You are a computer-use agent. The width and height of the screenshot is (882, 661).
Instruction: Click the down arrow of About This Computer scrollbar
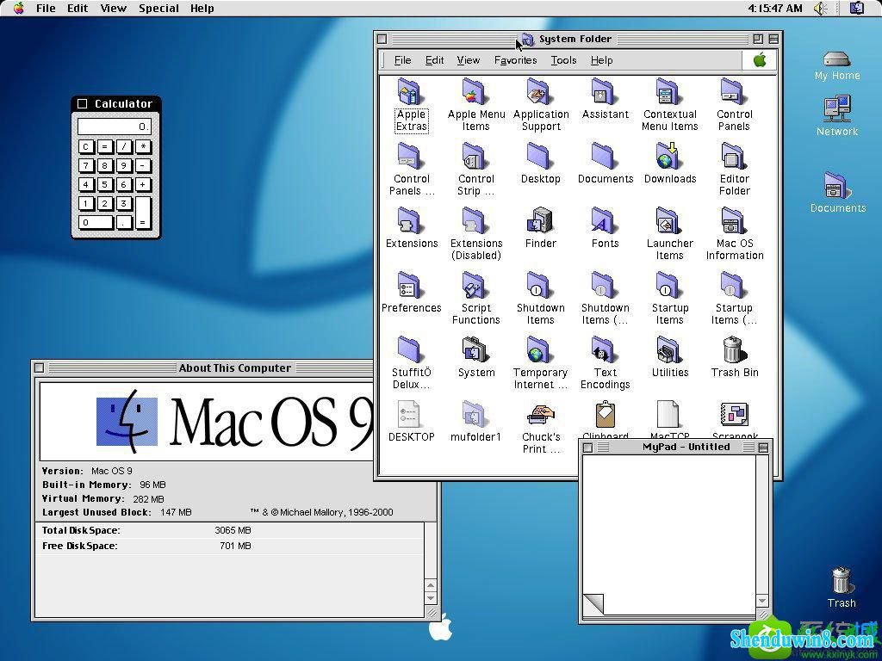pos(431,598)
